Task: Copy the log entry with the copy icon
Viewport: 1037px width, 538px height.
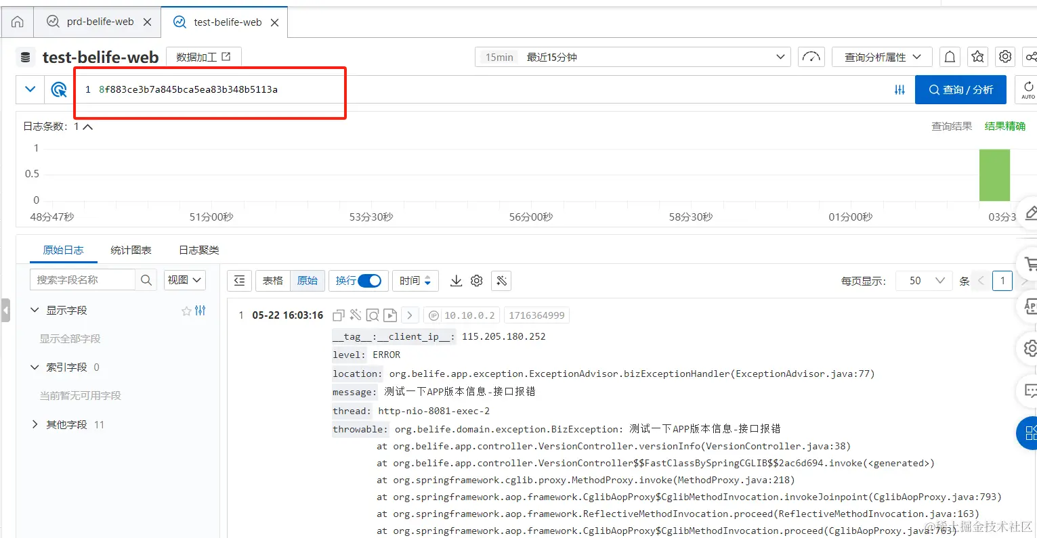Action: point(337,315)
